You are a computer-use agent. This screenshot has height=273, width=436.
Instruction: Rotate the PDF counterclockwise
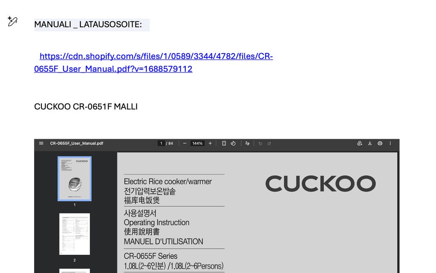(233, 143)
